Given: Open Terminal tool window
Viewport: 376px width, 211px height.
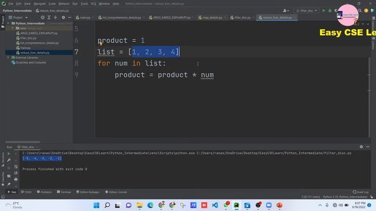Looking at the screenshot, I should click(64, 192).
